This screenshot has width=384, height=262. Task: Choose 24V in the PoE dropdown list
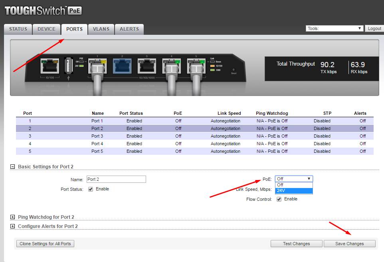point(294,190)
